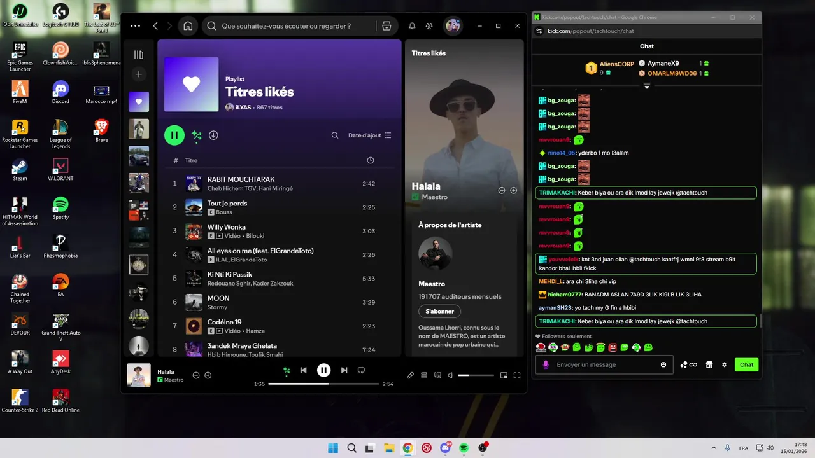Image resolution: width=815 pixels, height=458 pixels.
Task: Open the artist link Stormy
Action: click(x=217, y=307)
